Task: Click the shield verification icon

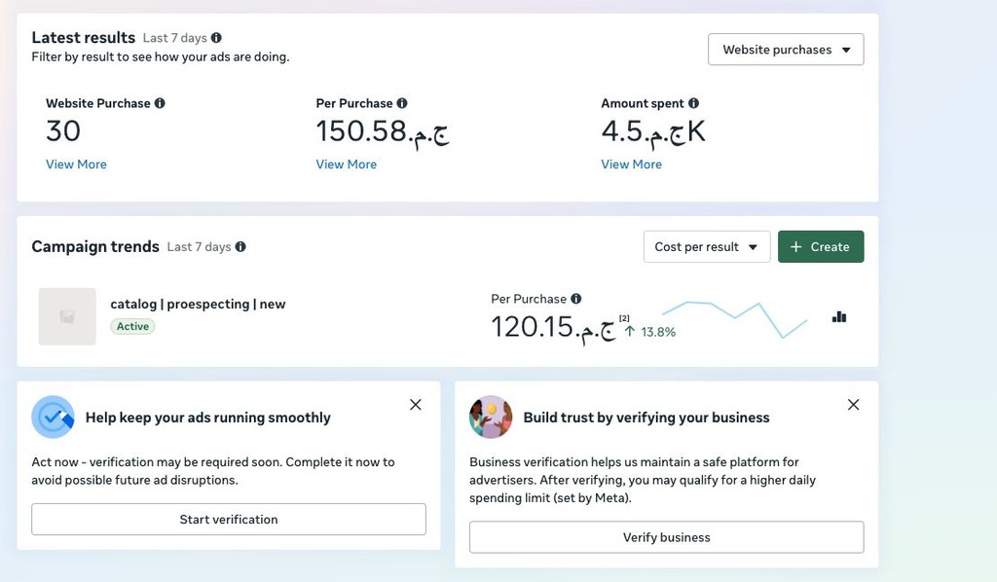Action: click(x=53, y=418)
